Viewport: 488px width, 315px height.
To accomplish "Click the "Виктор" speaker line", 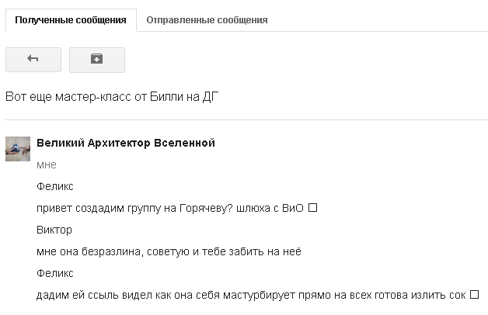I will (x=54, y=230).
